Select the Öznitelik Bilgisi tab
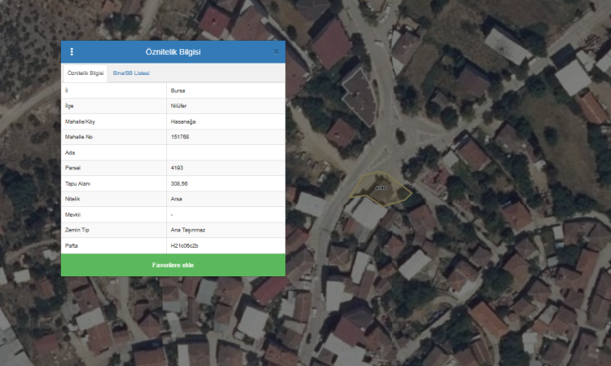Image resolution: width=611 pixels, height=366 pixels. click(86, 73)
